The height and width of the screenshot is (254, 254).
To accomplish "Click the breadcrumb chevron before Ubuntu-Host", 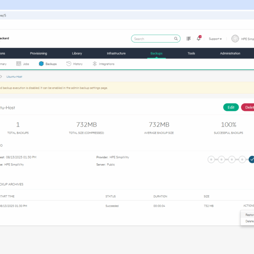I will [x=1, y=76].
